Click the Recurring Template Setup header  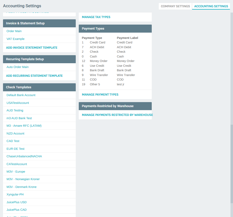pyautogui.click(x=39, y=59)
